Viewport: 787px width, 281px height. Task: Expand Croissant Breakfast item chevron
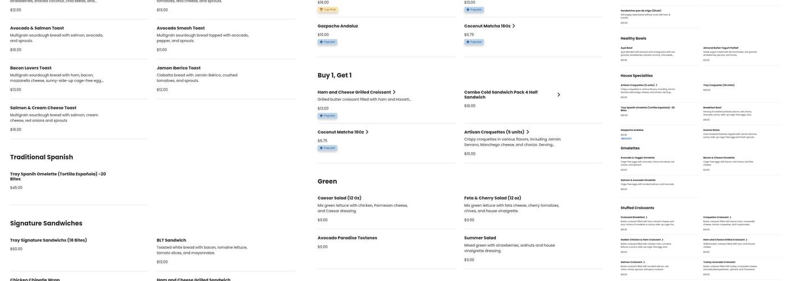click(x=646, y=217)
